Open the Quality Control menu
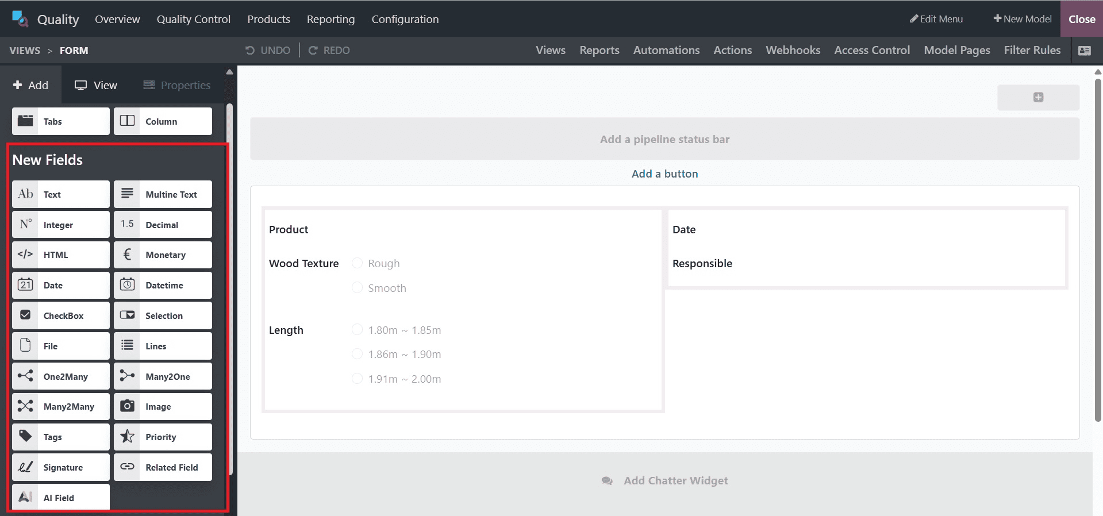 [x=194, y=19]
